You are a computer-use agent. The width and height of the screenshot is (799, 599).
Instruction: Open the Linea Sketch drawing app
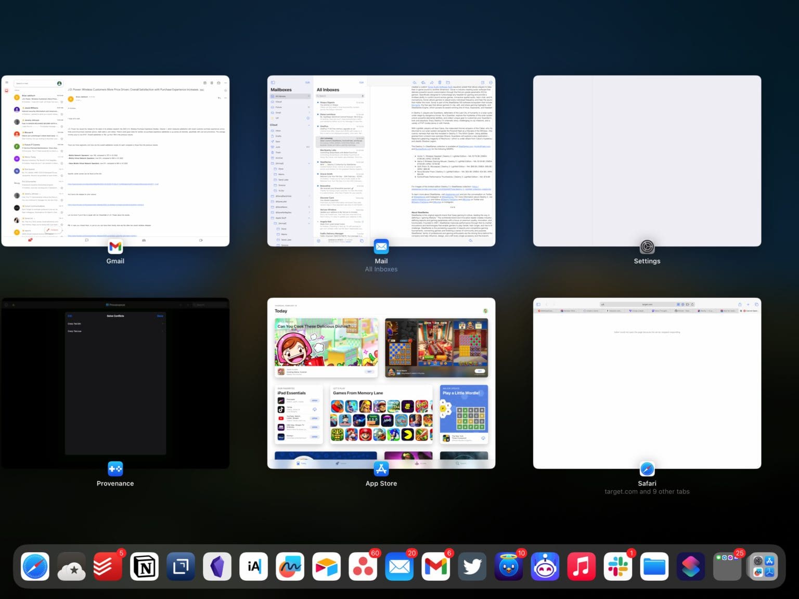(x=290, y=566)
